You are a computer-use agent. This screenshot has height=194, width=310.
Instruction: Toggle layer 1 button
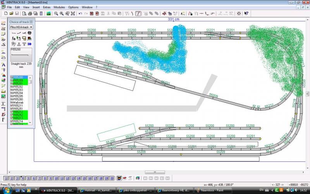click(x=6, y=178)
